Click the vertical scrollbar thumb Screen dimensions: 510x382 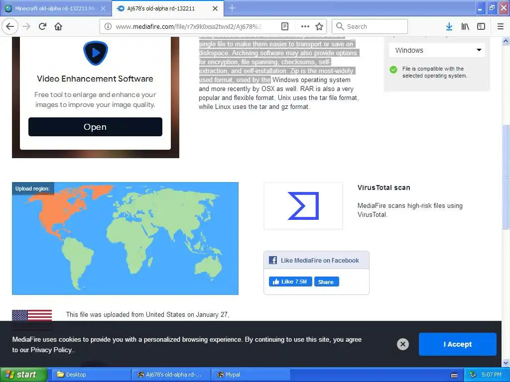tap(506, 177)
